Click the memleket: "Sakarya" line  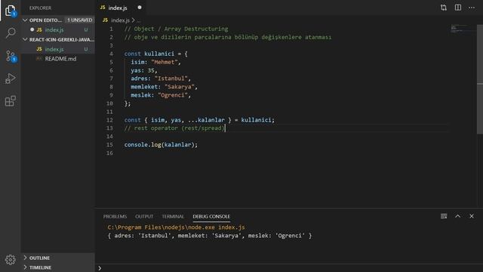pos(164,87)
